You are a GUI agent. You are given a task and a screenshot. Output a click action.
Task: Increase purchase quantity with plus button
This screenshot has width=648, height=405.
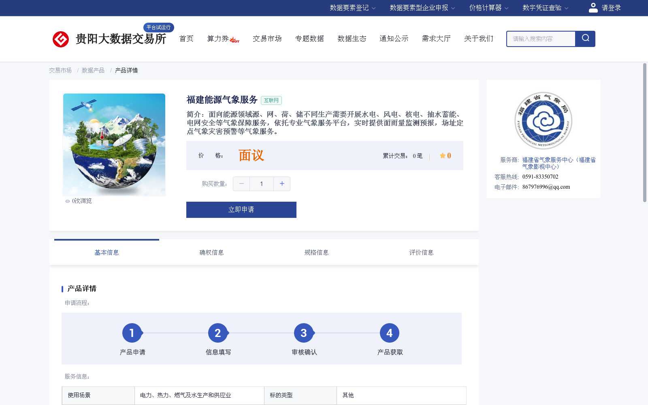click(x=282, y=184)
